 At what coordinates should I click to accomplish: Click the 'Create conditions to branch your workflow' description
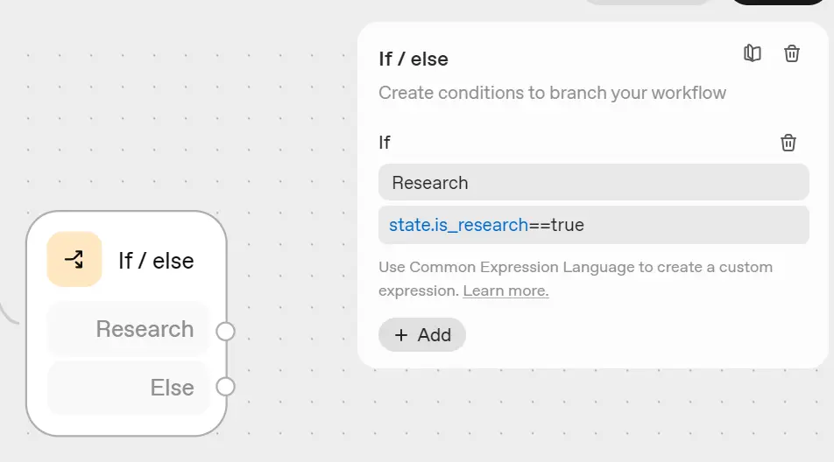pyautogui.click(x=552, y=93)
